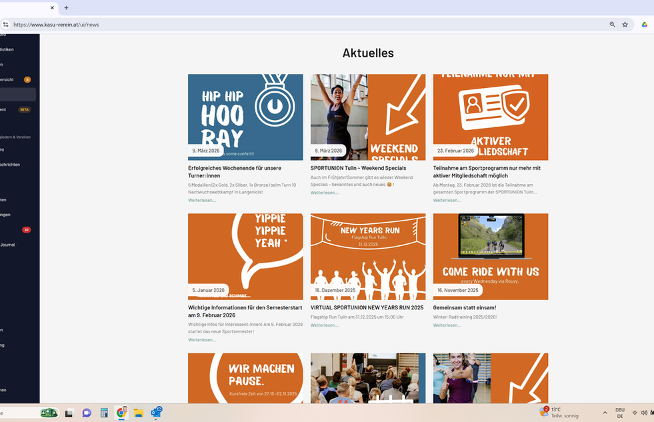Open Wi-Fi network settings icon

(x=635, y=413)
